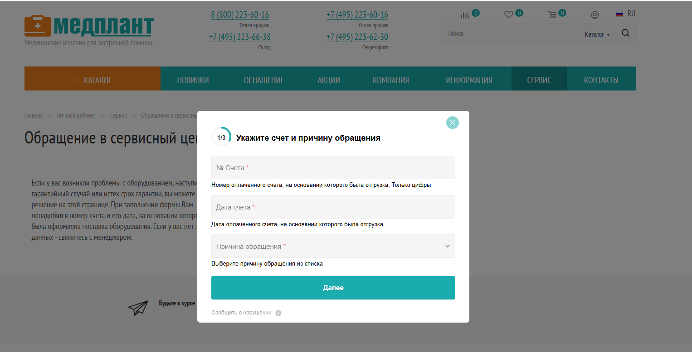Open the Информация menu item
Screen dimensions: 692x352
(x=469, y=81)
